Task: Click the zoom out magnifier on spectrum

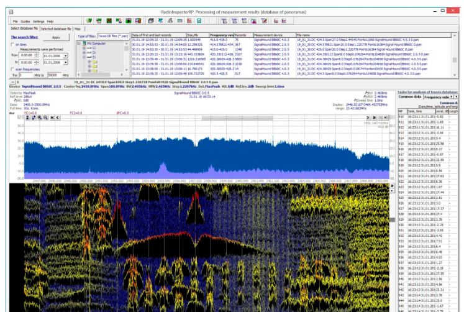Action: (45, 117)
